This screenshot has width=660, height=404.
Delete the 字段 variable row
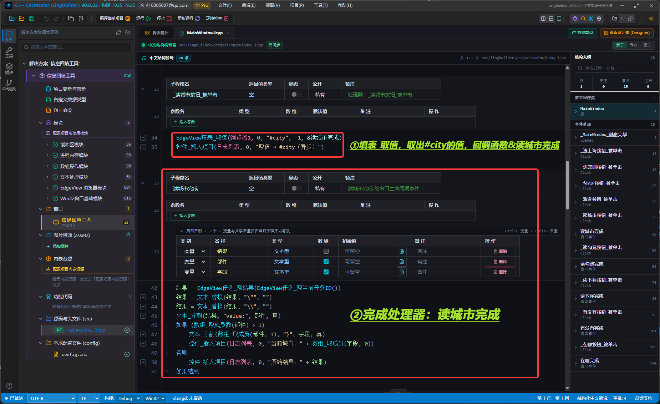500,272
